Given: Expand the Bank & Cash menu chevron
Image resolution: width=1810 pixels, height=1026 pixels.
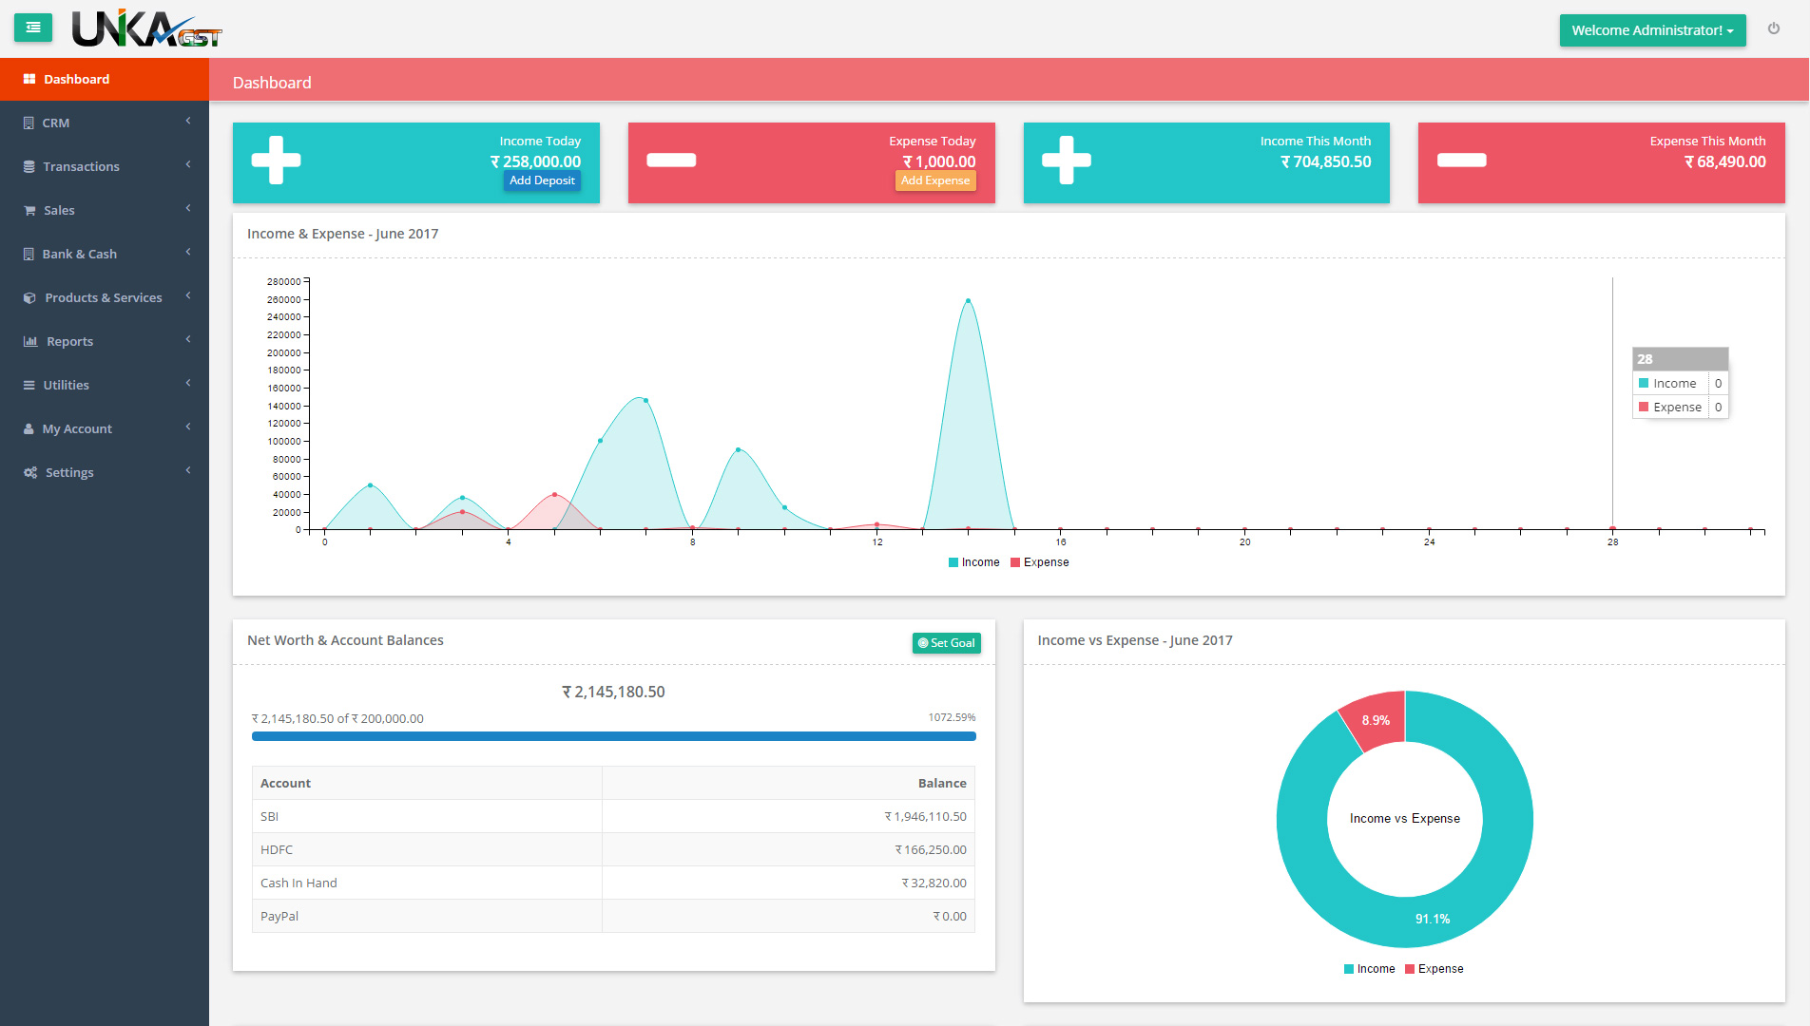Looking at the screenshot, I should pos(188,253).
